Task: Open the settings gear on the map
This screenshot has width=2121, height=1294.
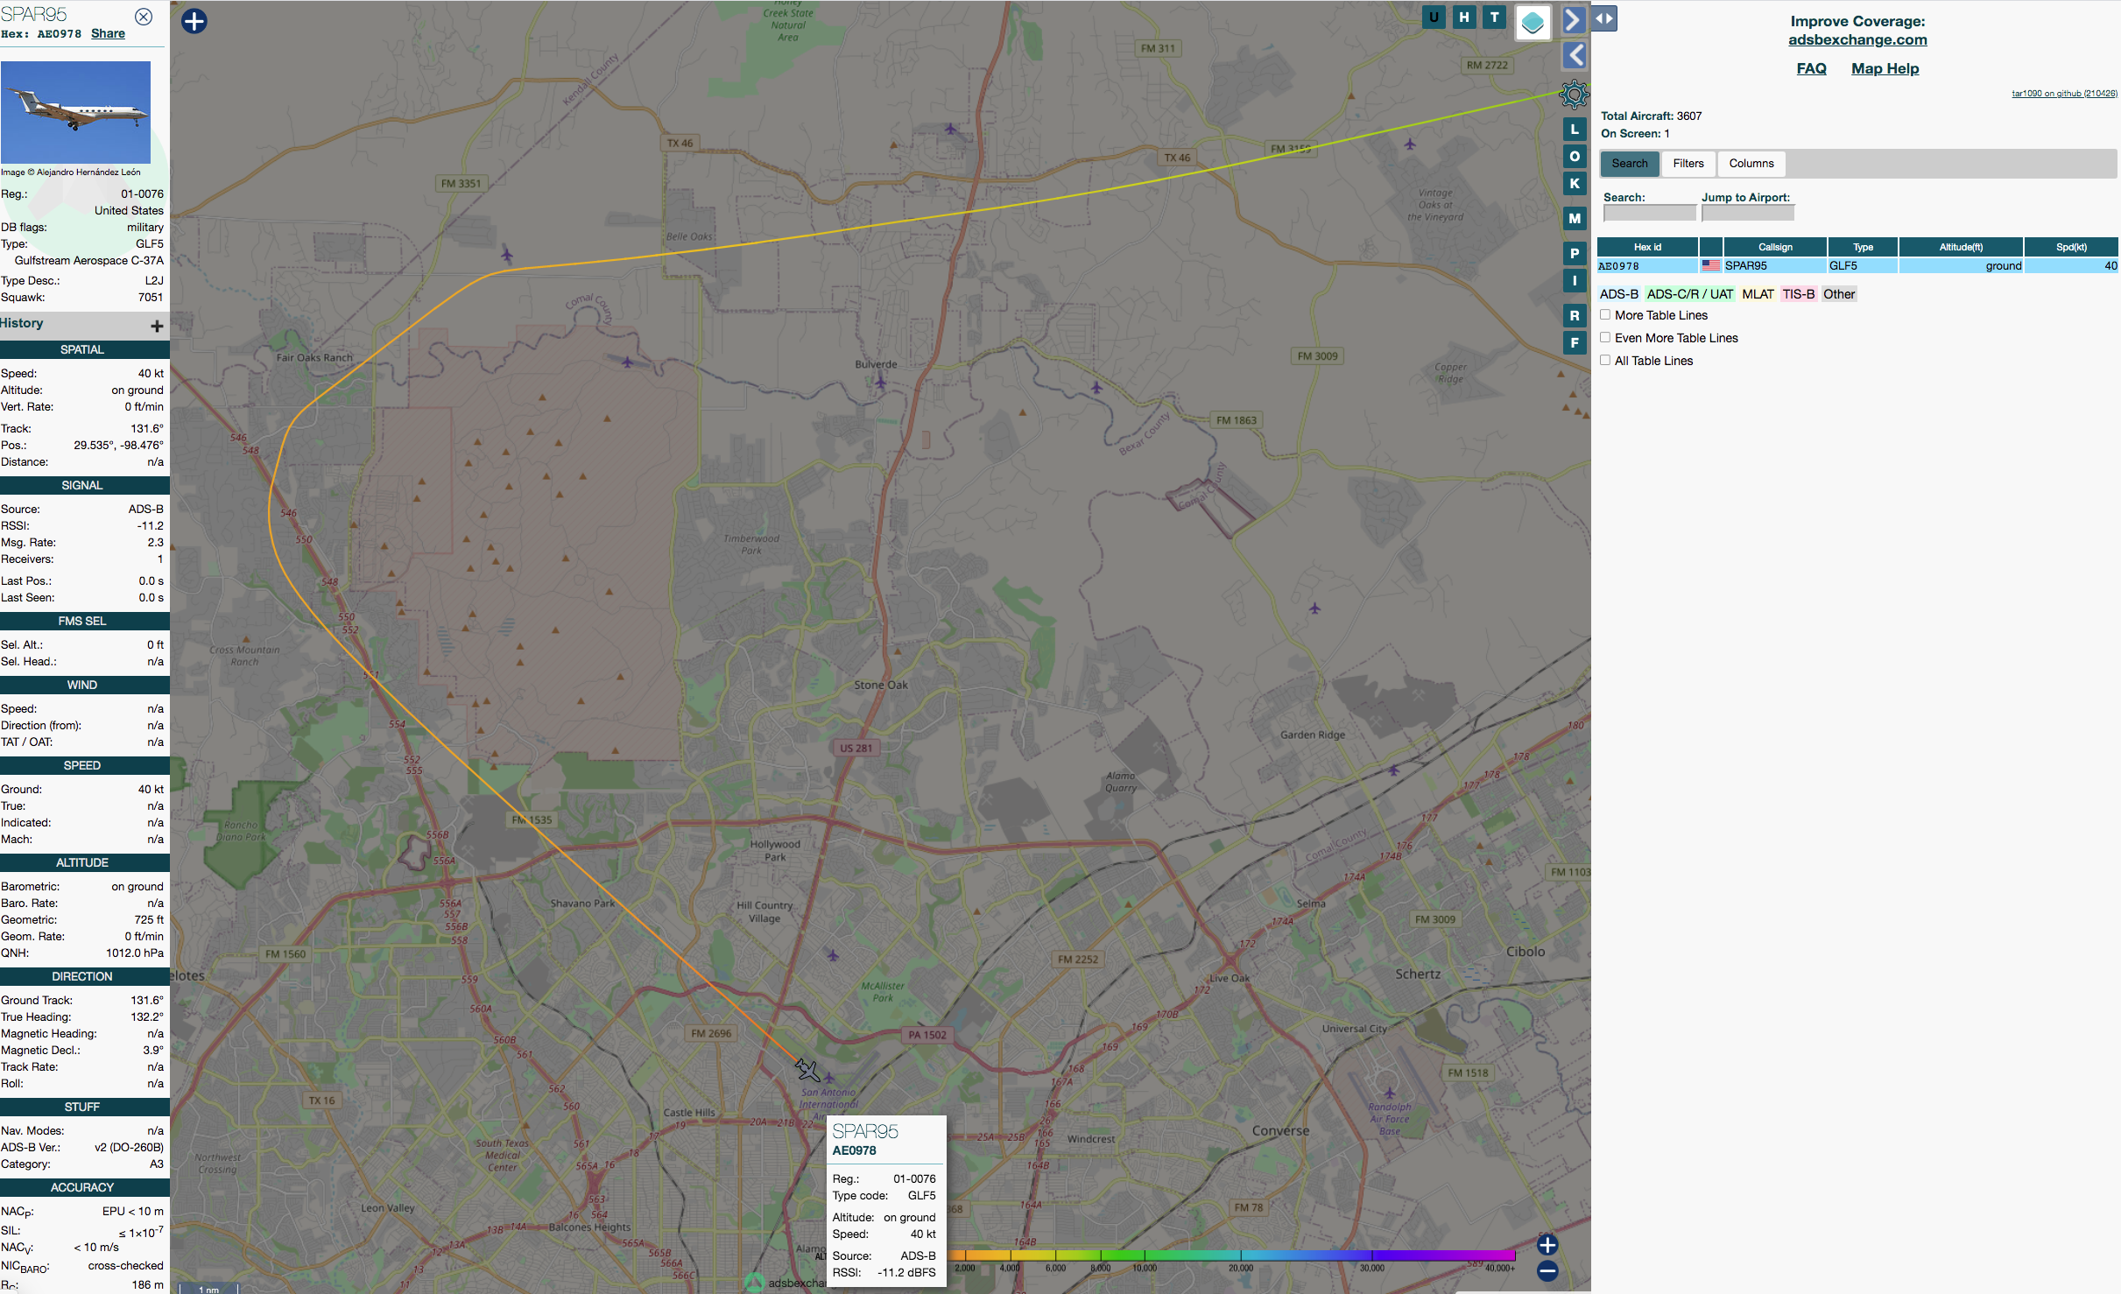Action: click(x=1574, y=94)
